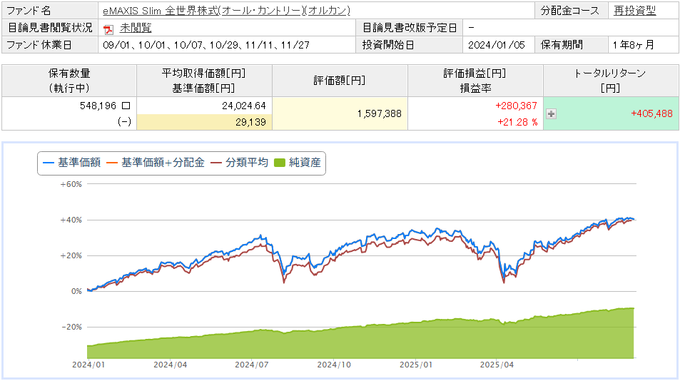Open the 再投資型 distribution course link
Screen dimensions: 680x381
pyautogui.click(x=635, y=11)
